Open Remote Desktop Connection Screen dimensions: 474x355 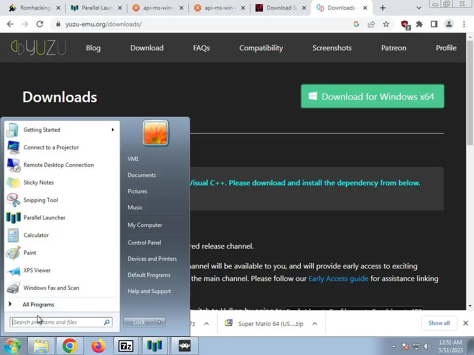(x=62, y=165)
